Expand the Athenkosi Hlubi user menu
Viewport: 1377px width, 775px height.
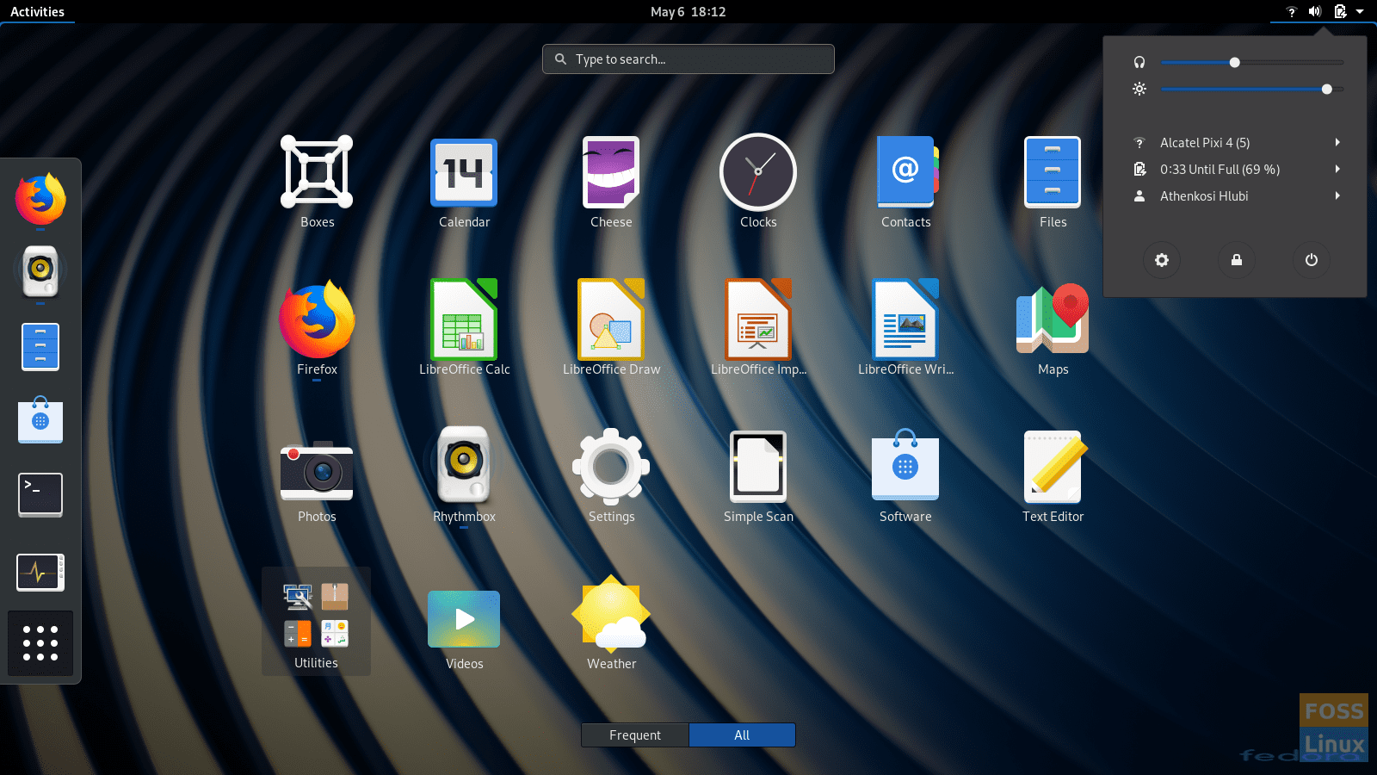tap(1337, 195)
